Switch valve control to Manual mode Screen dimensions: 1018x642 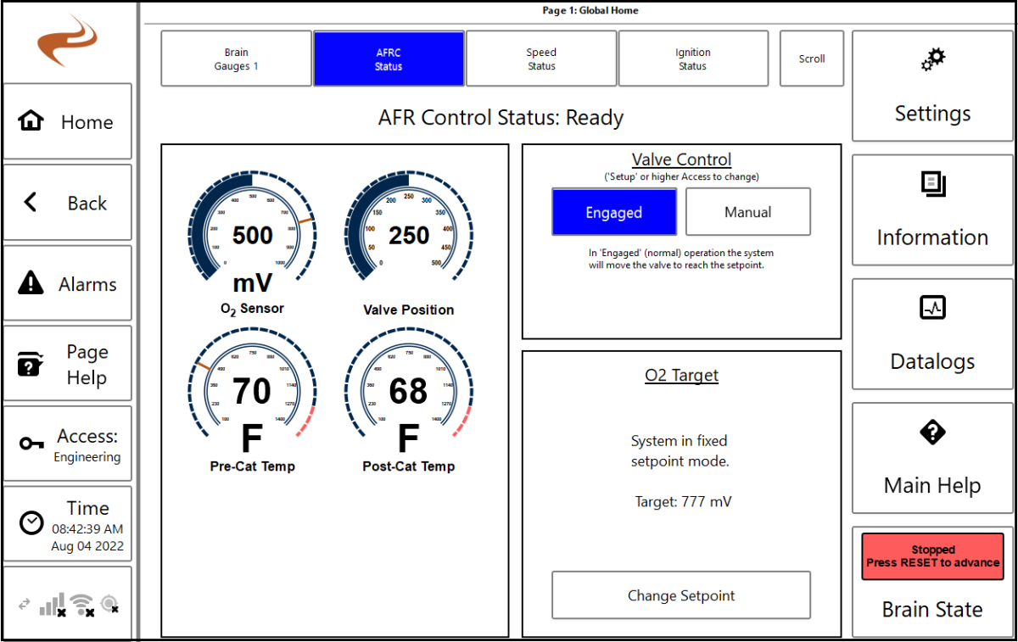pyautogui.click(x=747, y=211)
